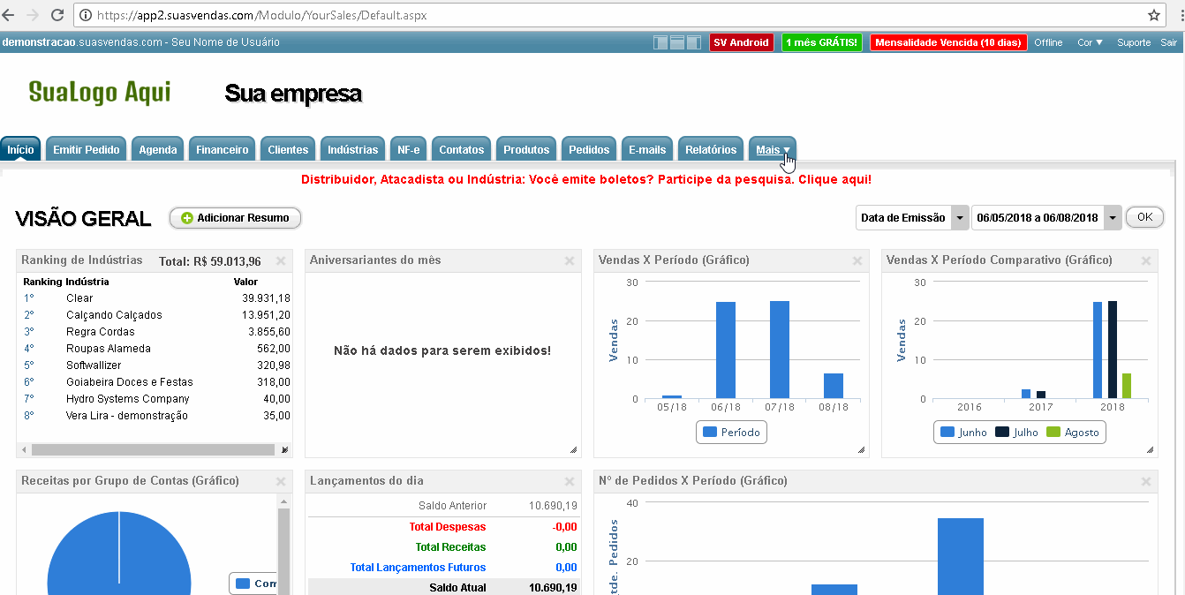Select the second layout icon in top bar
The image size is (1185, 595).
point(677,42)
